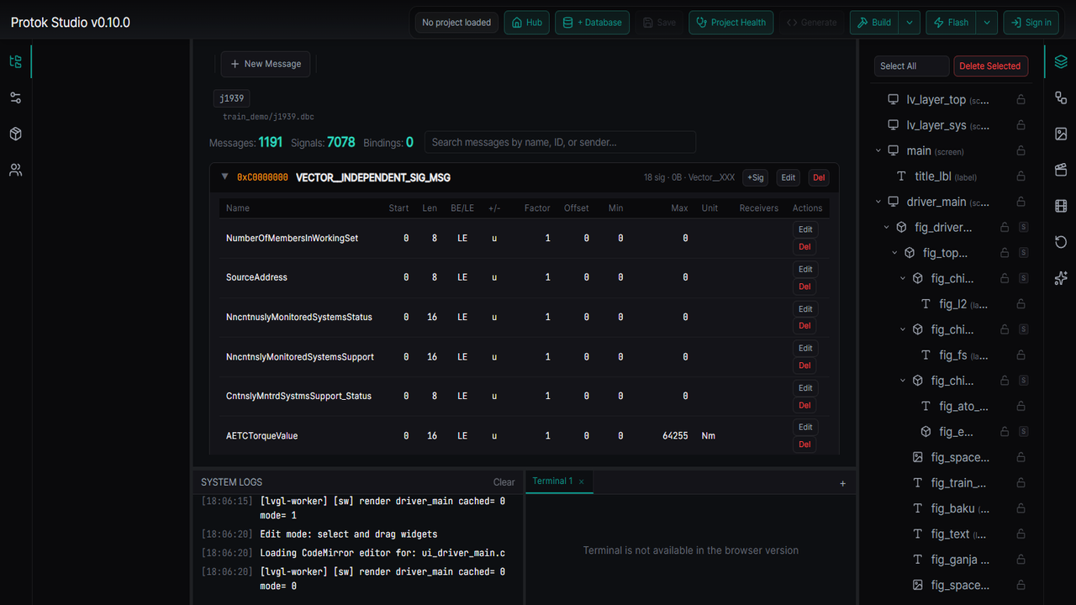Collapse the main screen tree node
Viewport: 1076px width, 605px height.
(x=878, y=150)
